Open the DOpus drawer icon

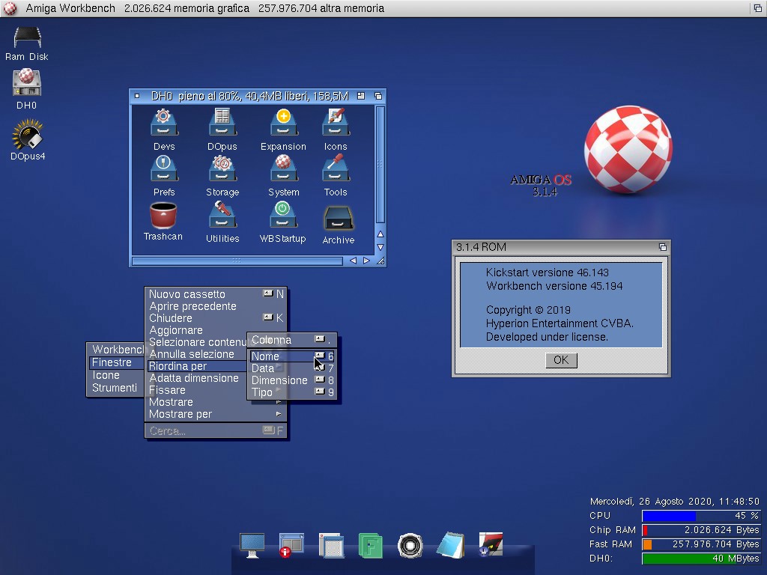point(222,124)
